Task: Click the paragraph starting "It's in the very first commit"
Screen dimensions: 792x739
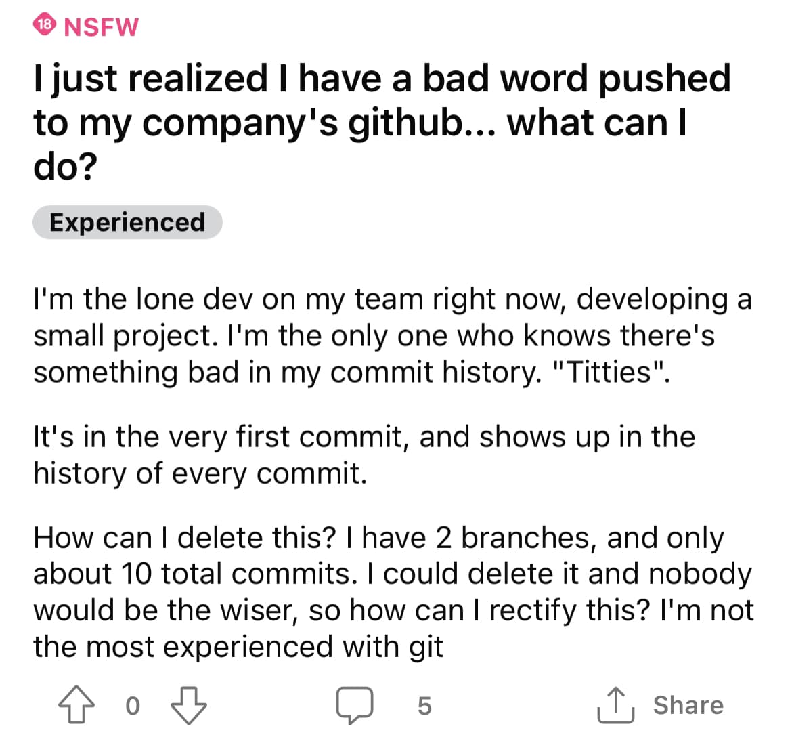Action: point(364,455)
